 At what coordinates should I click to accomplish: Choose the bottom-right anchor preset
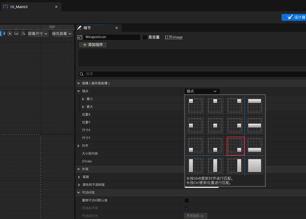click(x=236, y=146)
